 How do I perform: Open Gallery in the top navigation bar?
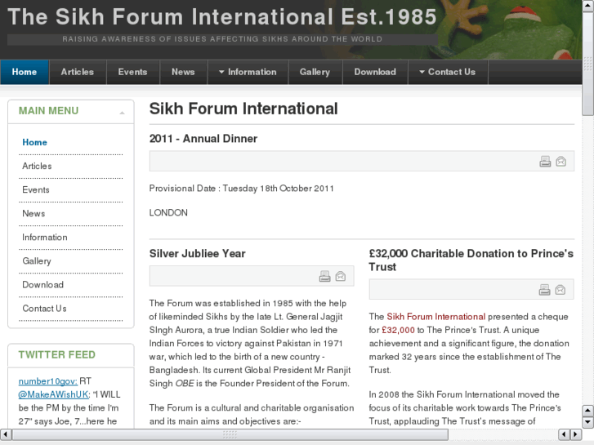click(315, 72)
